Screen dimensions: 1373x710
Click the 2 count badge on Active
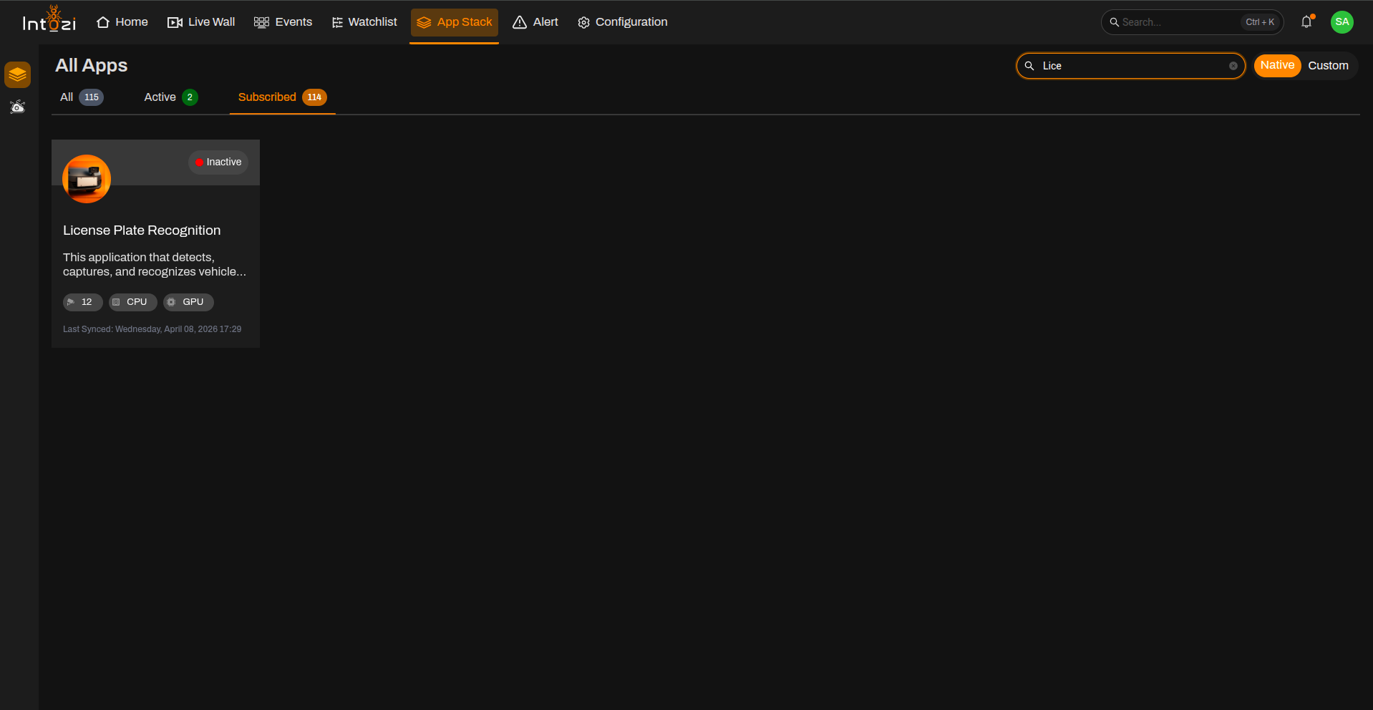click(190, 97)
